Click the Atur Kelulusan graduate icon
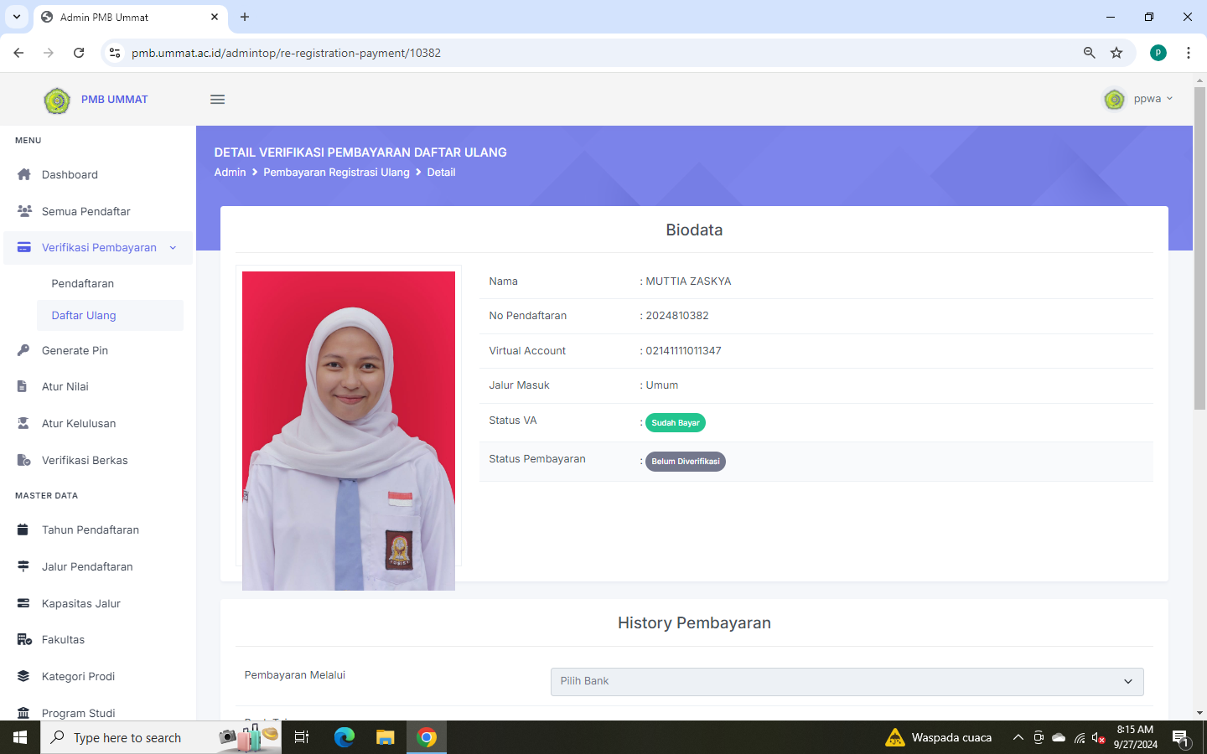The height and width of the screenshot is (754, 1207). tap(23, 423)
